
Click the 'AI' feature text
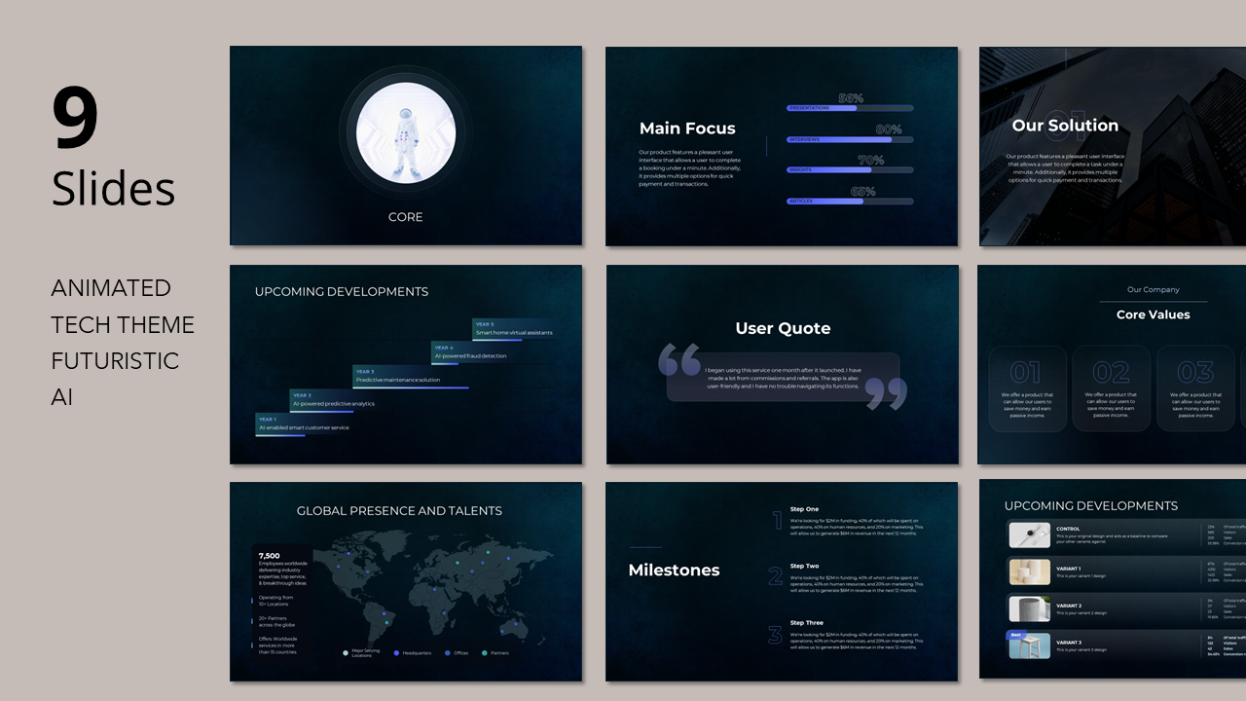62,396
